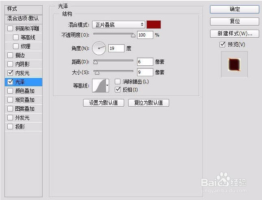Enable the 投影 checkbox
The height and width of the screenshot is (200, 262).
tap(10, 127)
